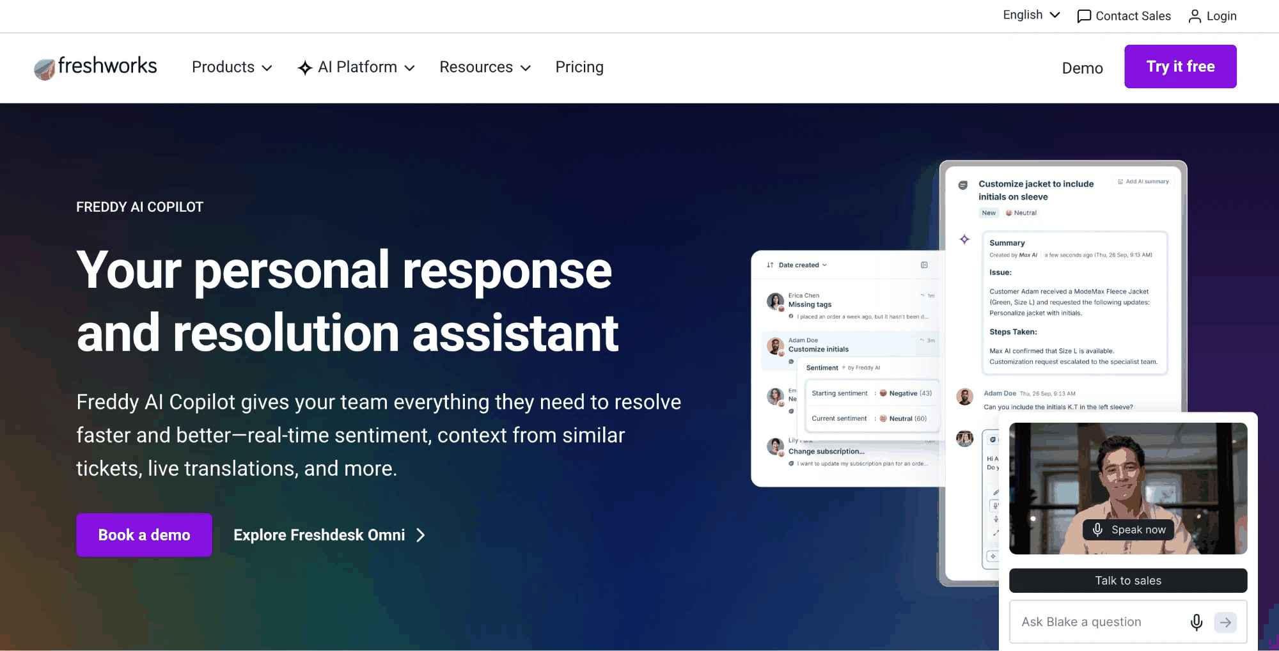Click the Freshworks logo
The width and height of the screenshot is (1279, 651).
point(95,67)
